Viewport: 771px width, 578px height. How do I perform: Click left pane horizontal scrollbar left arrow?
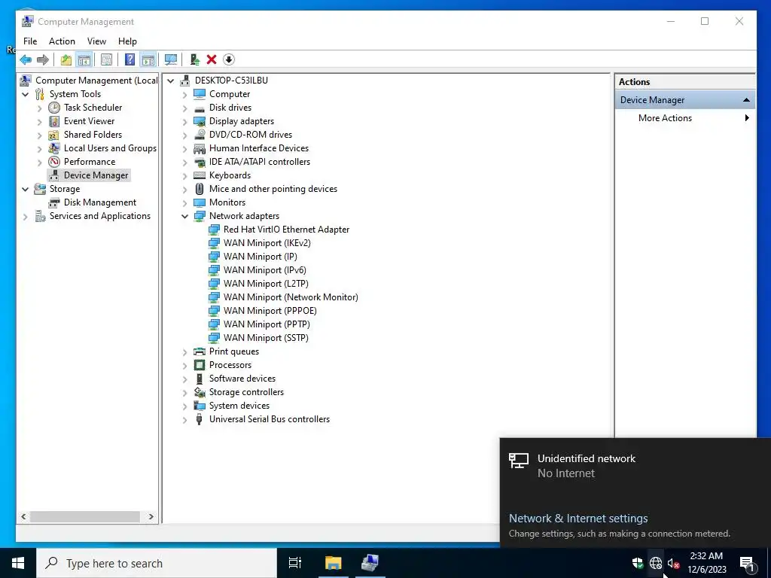[23, 516]
